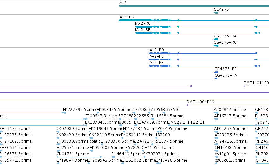The height and width of the screenshot is (165, 269).
Task: Select the IA-2-PD protein label
Action: (156, 50)
